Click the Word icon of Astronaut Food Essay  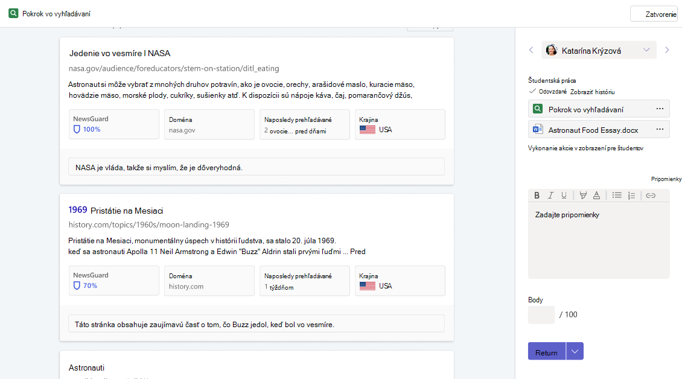click(x=538, y=129)
